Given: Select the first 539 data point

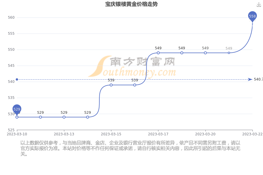Looking at the screenshot, I should (x=111, y=85).
